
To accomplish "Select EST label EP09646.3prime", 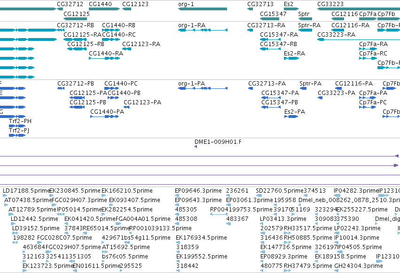I will [x=198, y=191].
